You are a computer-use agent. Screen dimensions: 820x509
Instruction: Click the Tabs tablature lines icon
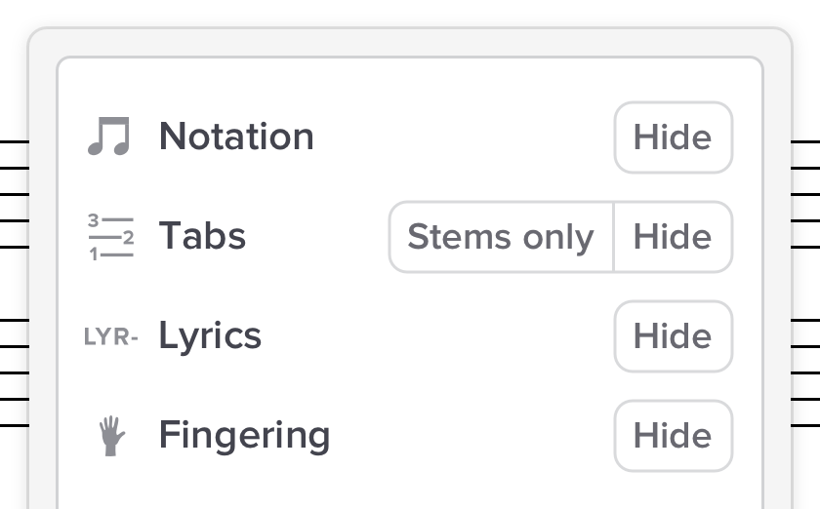pos(110,237)
